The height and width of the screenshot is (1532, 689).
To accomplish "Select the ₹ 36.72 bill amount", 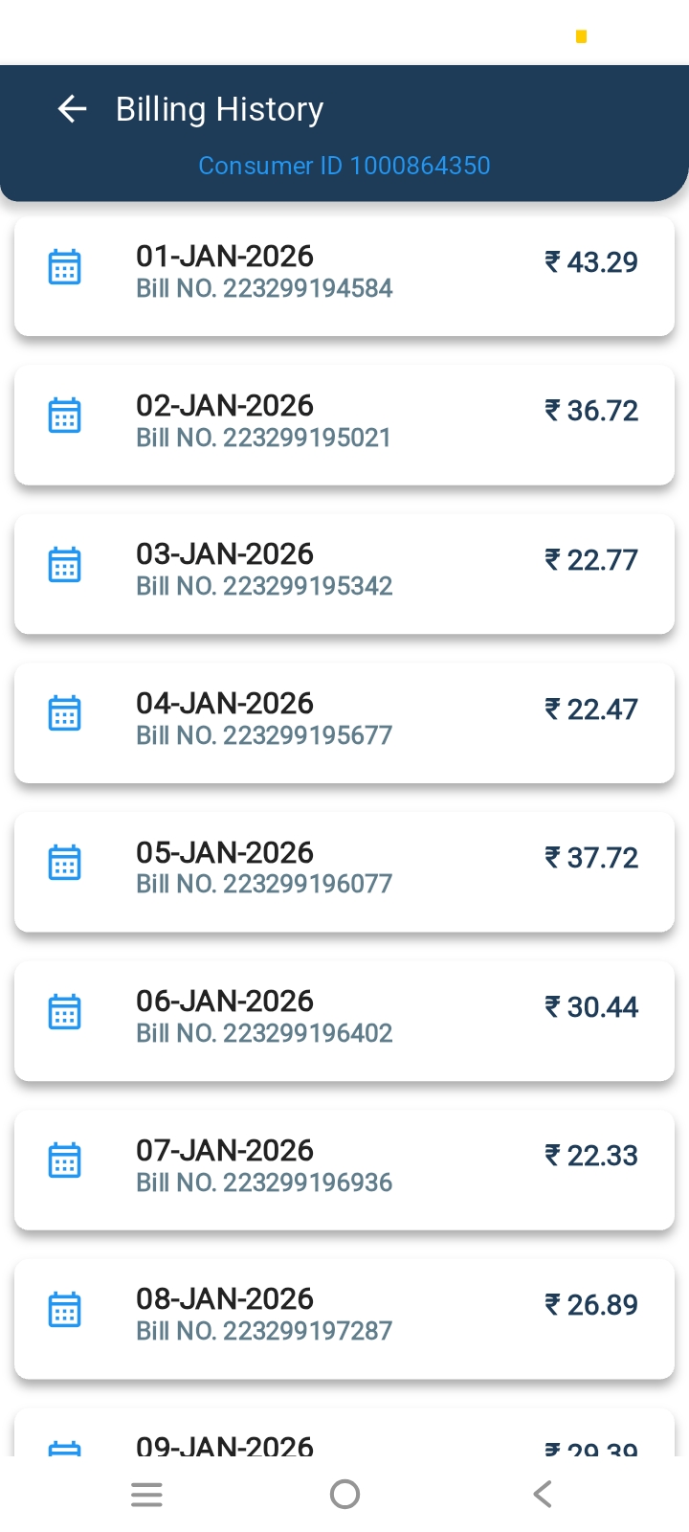I will [591, 411].
